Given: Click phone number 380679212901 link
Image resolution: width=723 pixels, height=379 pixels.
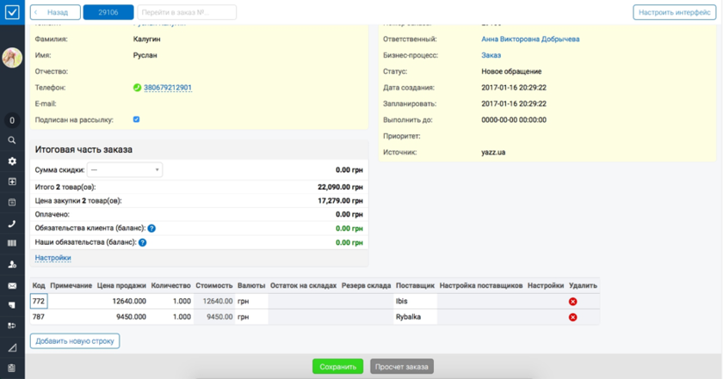Looking at the screenshot, I should pyautogui.click(x=168, y=88).
